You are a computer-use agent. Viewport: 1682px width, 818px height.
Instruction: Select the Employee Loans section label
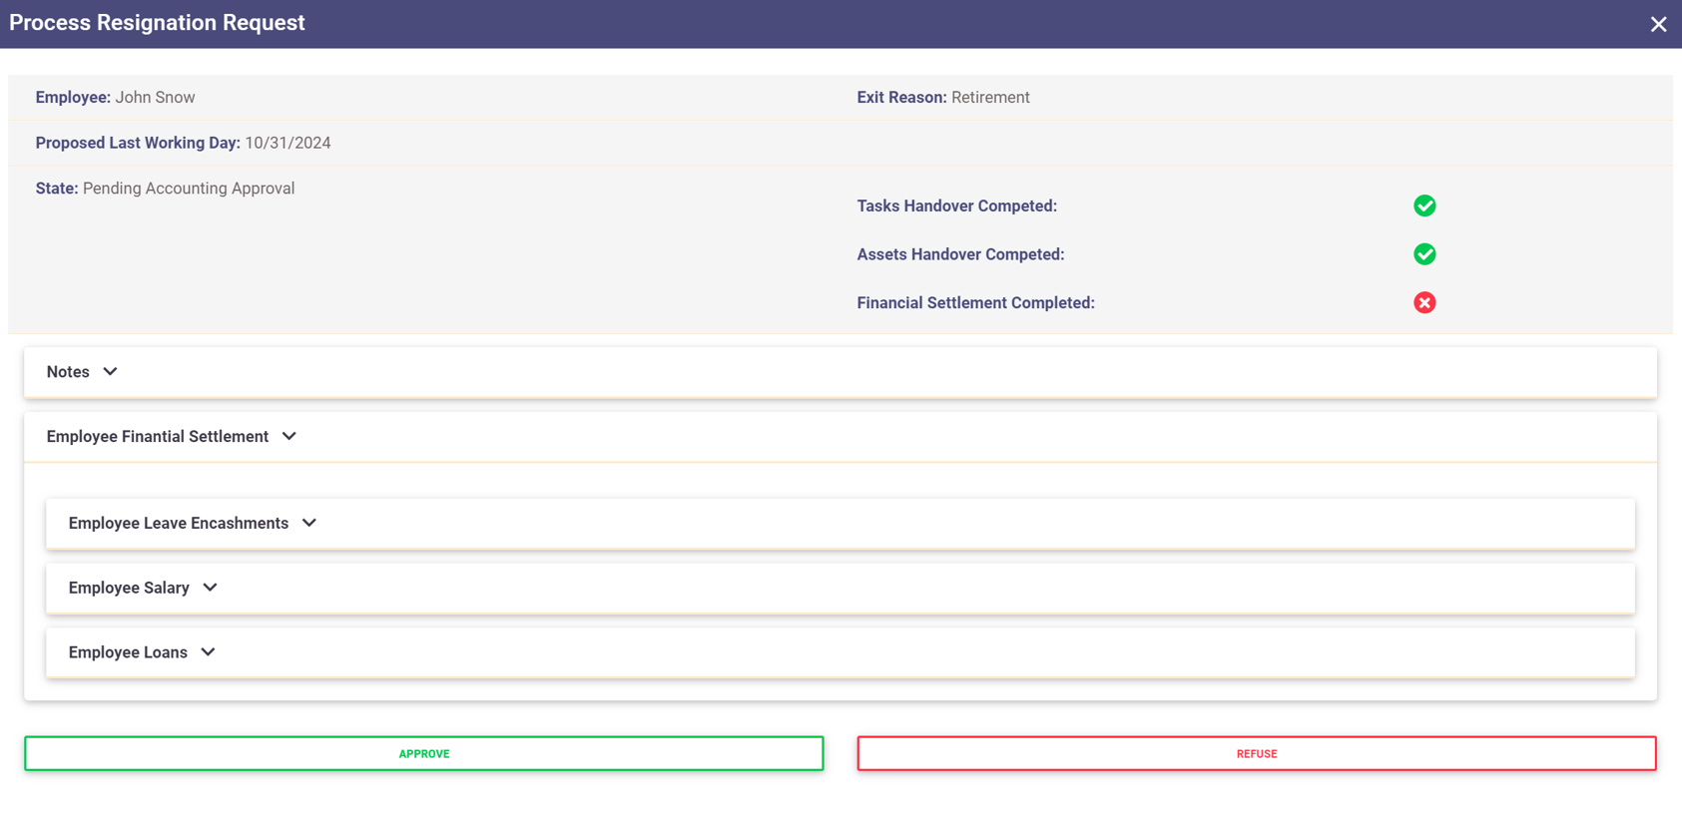128,653
